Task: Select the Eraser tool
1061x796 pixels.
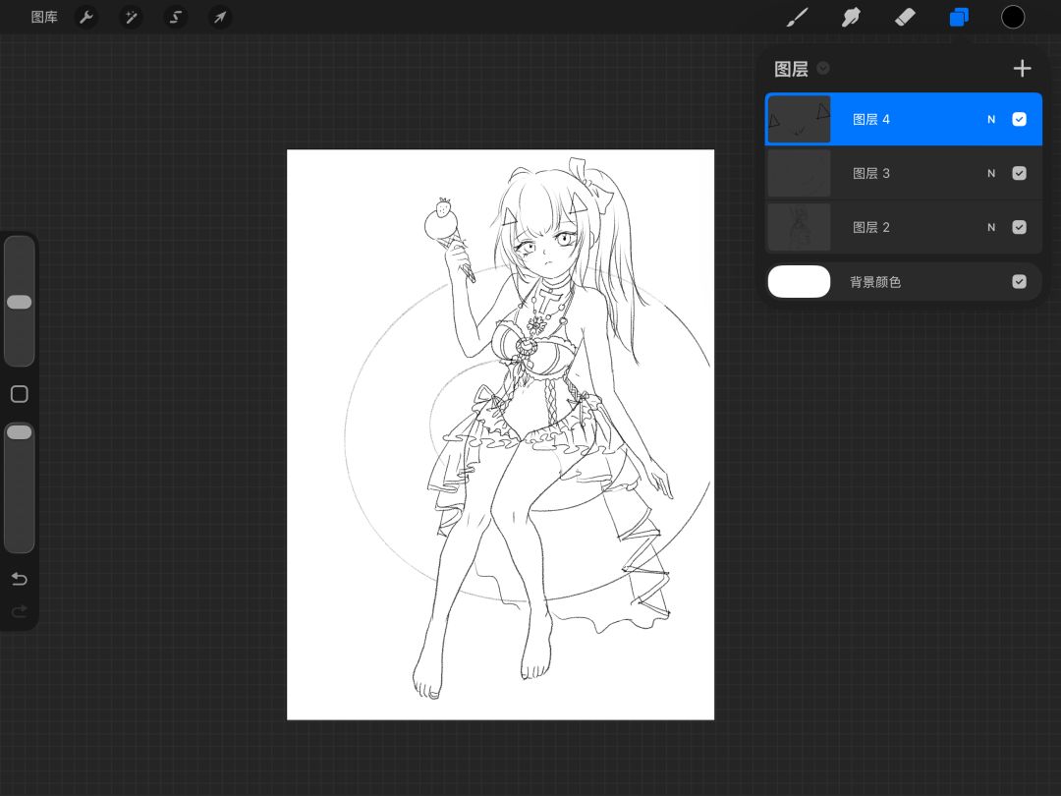Action: point(905,17)
